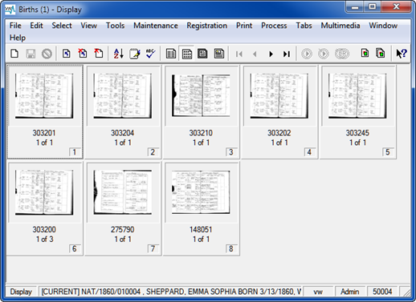Click the greyed-out Save floppy disk icon
The height and width of the screenshot is (302, 416).
(31, 54)
